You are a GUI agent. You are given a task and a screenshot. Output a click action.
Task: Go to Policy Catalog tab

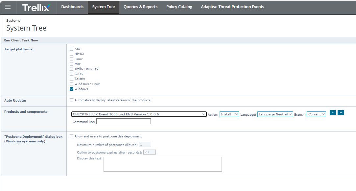(179, 7)
